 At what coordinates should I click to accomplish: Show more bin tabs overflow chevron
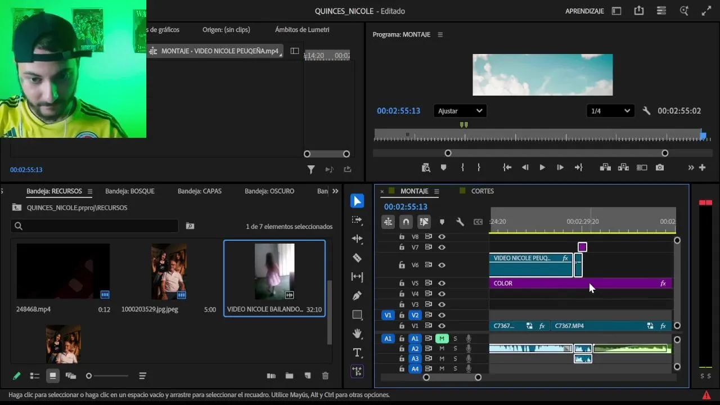(x=336, y=191)
